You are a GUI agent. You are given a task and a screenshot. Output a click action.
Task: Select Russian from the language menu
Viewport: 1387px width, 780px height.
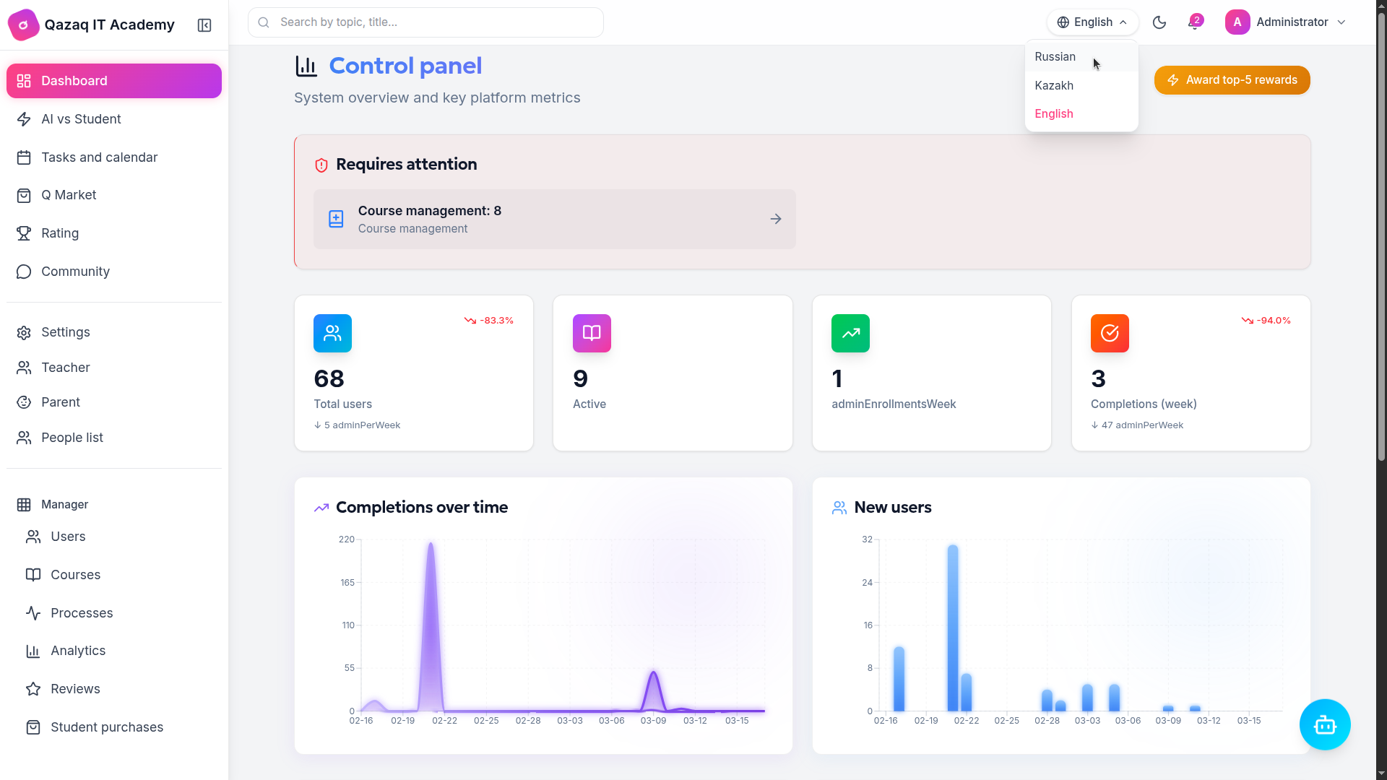tap(1055, 56)
